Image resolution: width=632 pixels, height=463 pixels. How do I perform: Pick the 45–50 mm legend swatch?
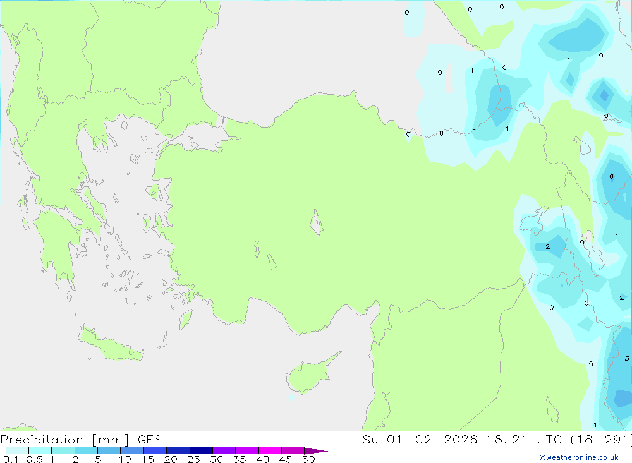[x=293, y=450]
